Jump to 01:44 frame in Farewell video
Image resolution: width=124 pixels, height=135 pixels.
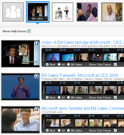[x=81, y=90]
